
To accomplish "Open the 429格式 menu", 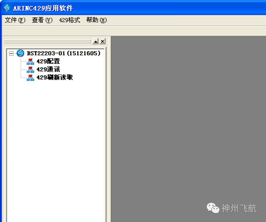I will click(69, 20).
